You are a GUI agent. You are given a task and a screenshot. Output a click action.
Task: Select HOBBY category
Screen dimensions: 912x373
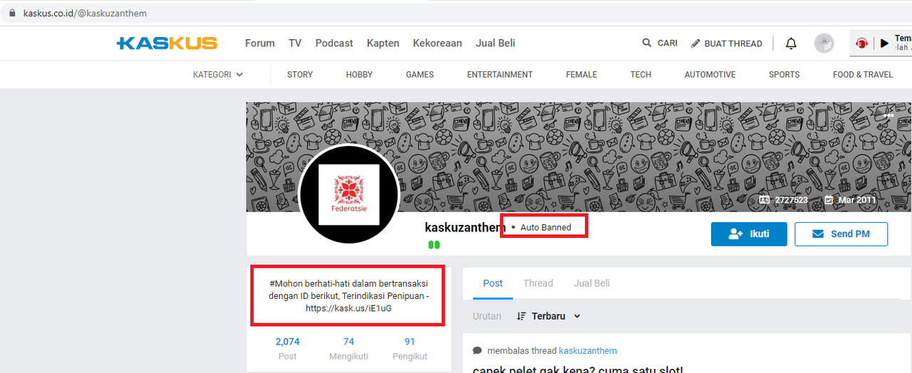[360, 74]
